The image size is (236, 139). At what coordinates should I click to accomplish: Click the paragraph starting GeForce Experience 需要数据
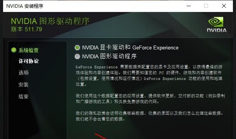point(149,76)
